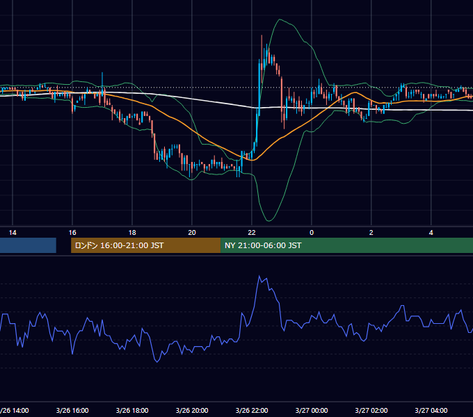Click hour label 14 on price chart axis
473x417 pixels.
tap(13, 233)
